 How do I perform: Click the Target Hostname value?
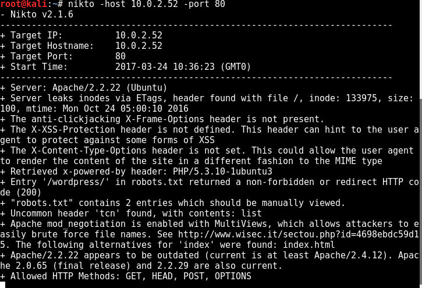pyautogui.click(x=139, y=46)
